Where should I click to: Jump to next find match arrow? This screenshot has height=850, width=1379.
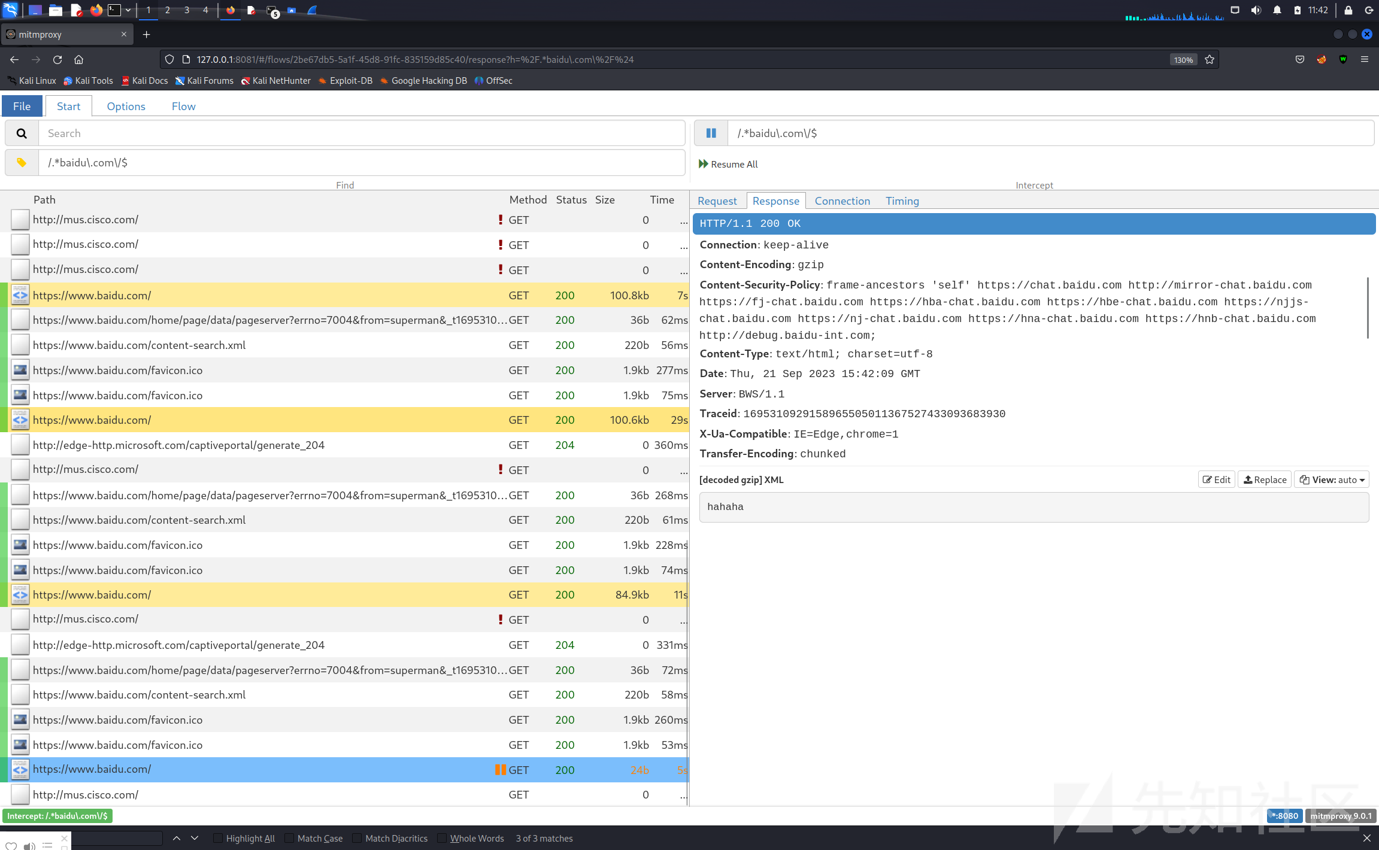pos(195,838)
